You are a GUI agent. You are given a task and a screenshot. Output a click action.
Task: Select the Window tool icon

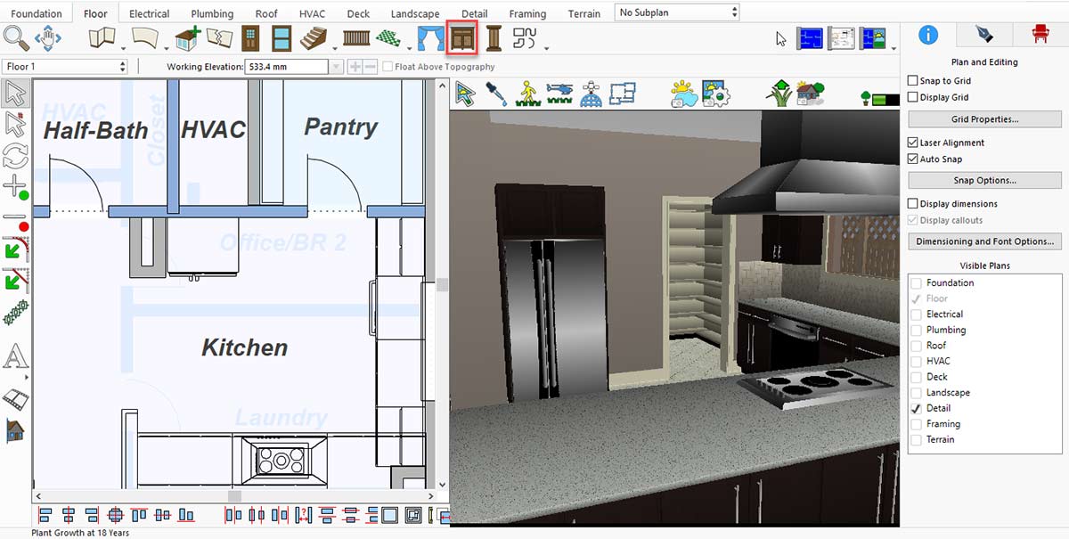tap(282, 38)
